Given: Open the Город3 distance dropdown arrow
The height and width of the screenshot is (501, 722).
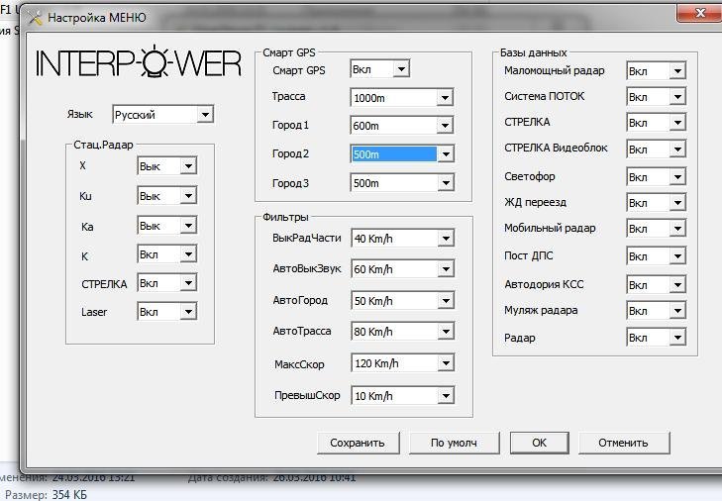Looking at the screenshot, I should [x=445, y=183].
